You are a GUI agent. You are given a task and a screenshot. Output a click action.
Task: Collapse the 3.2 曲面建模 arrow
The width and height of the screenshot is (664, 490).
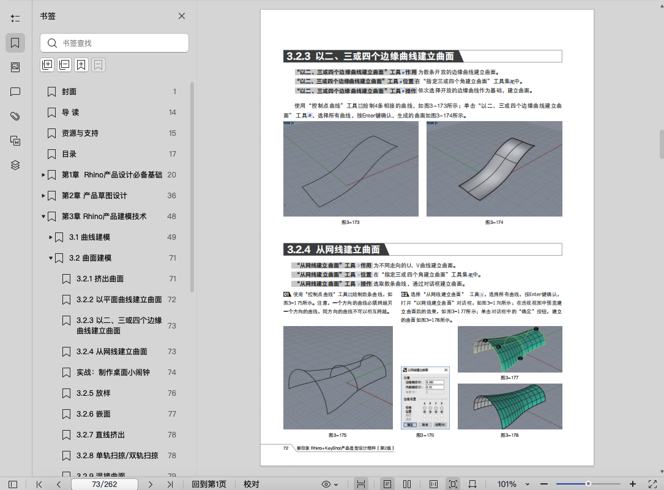[x=50, y=258]
